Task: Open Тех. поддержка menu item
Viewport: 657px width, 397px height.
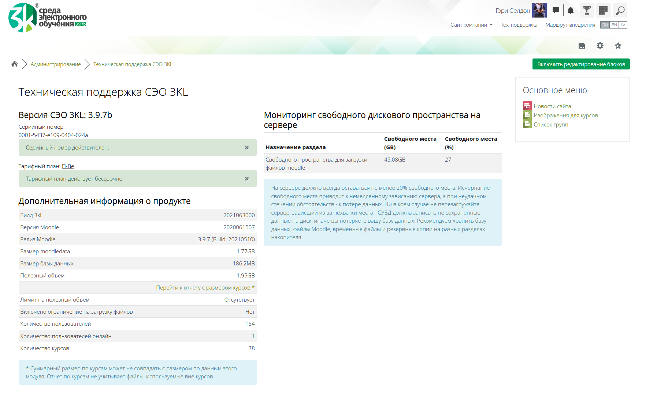Action: coord(519,25)
